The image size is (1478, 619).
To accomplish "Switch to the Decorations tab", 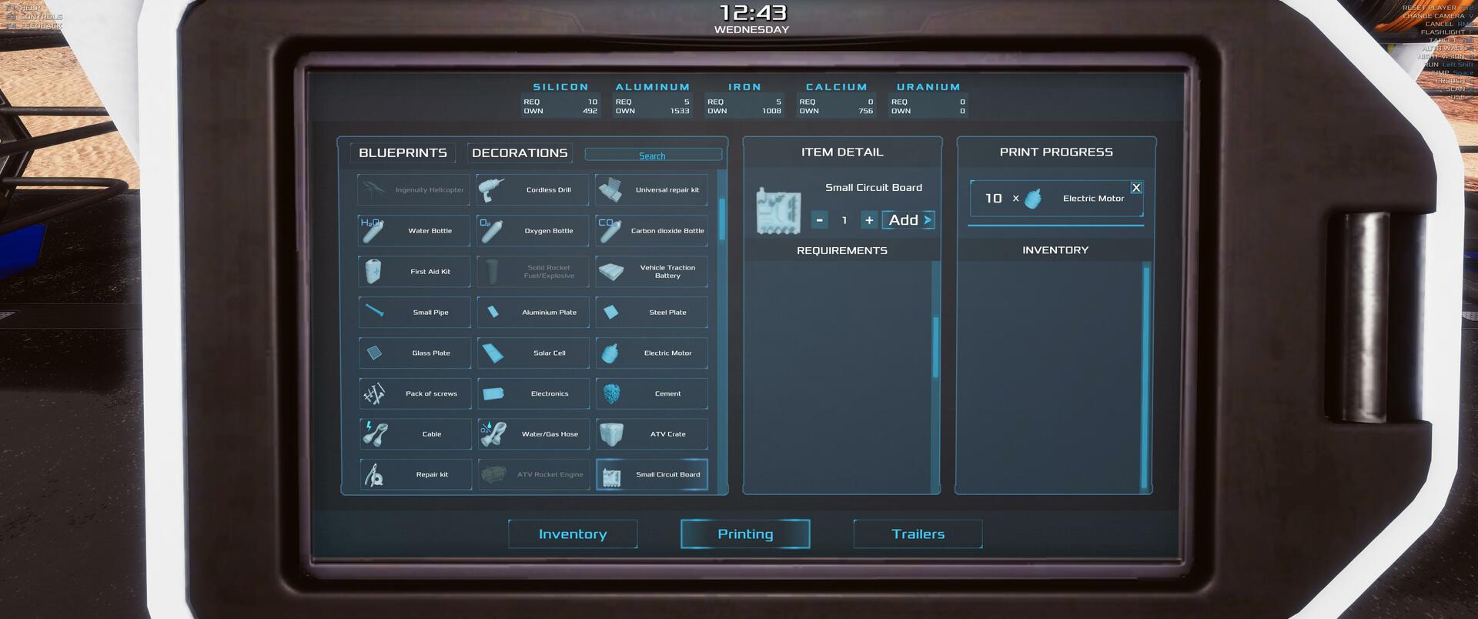I will tap(520, 153).
